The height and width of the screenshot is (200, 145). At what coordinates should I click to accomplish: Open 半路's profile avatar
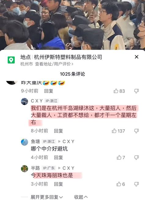(x=24, y=169)
